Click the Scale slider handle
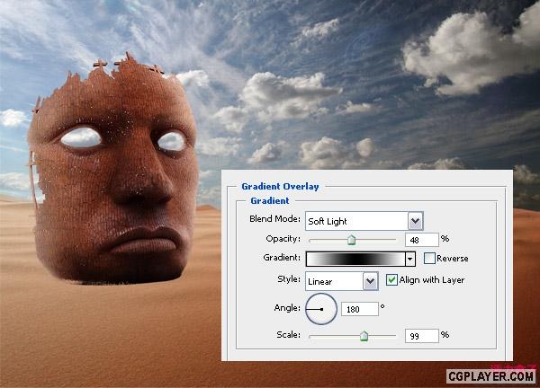Viewport: 540px width, 388px height. click(364, 336)
